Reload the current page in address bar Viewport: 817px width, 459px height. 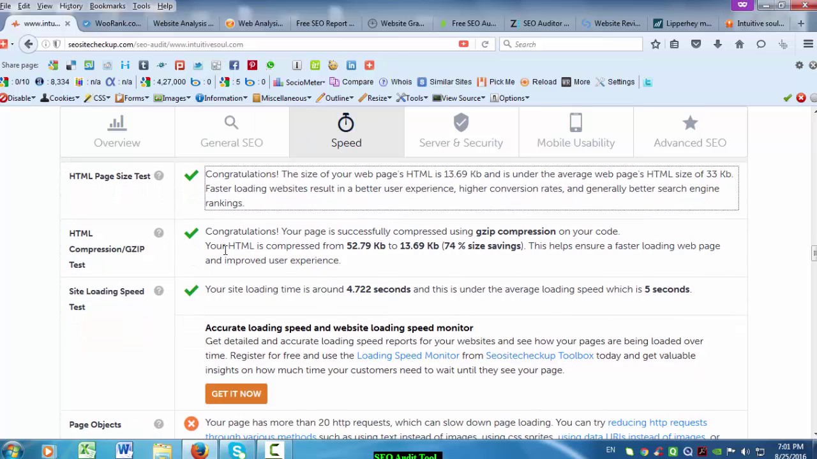pyautogui.click(x=485, y=44)
